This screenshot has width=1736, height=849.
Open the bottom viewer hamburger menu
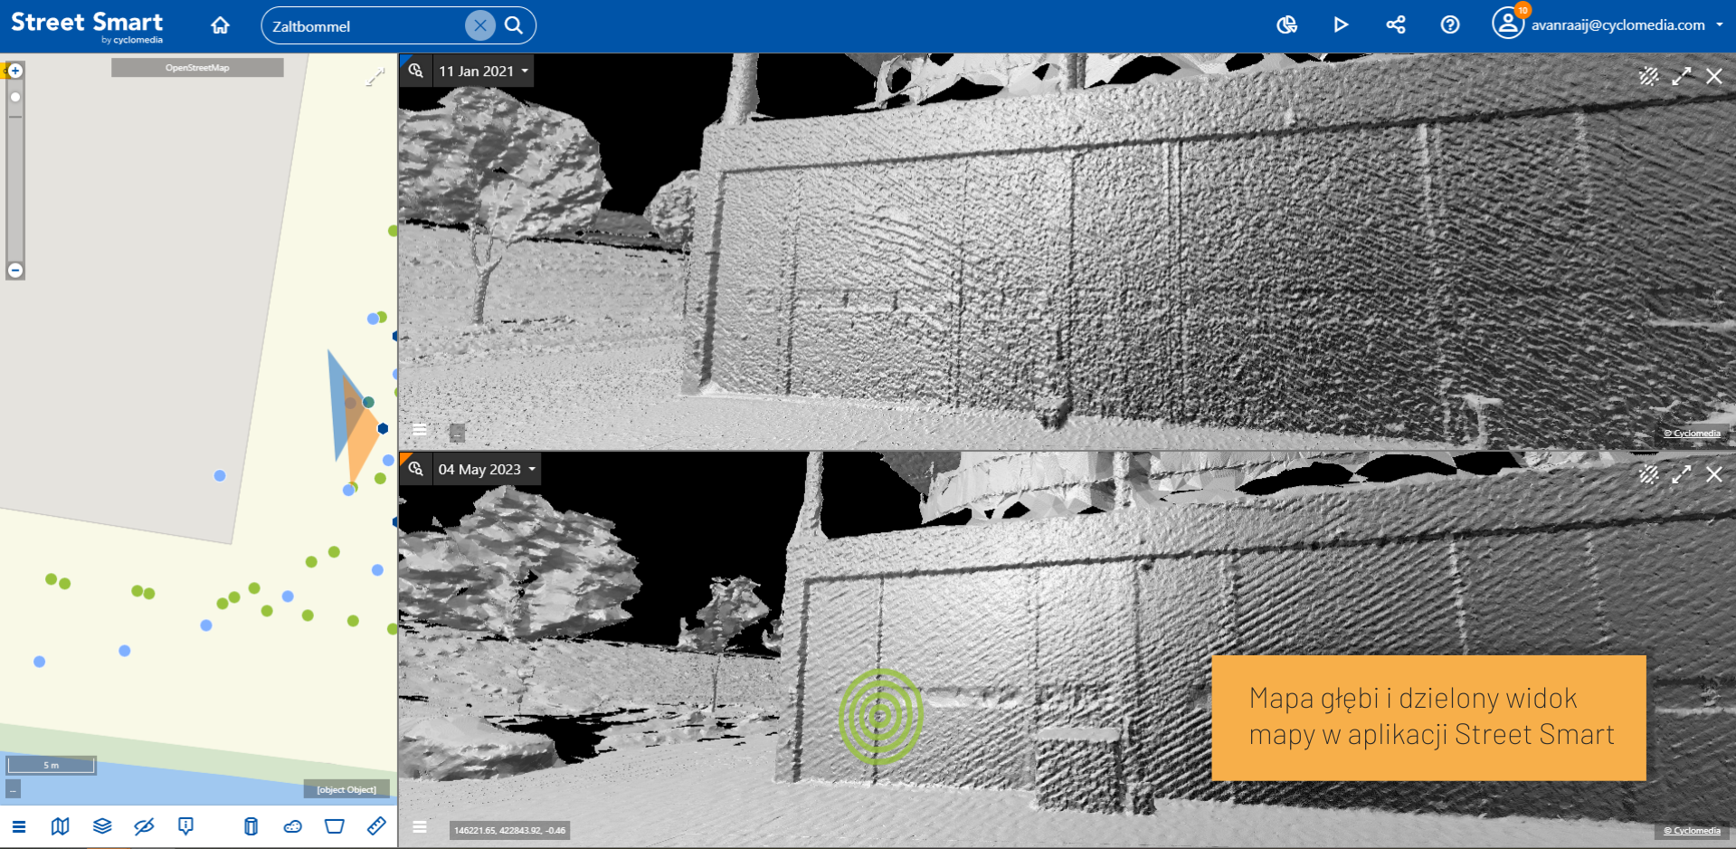[420, 826]
